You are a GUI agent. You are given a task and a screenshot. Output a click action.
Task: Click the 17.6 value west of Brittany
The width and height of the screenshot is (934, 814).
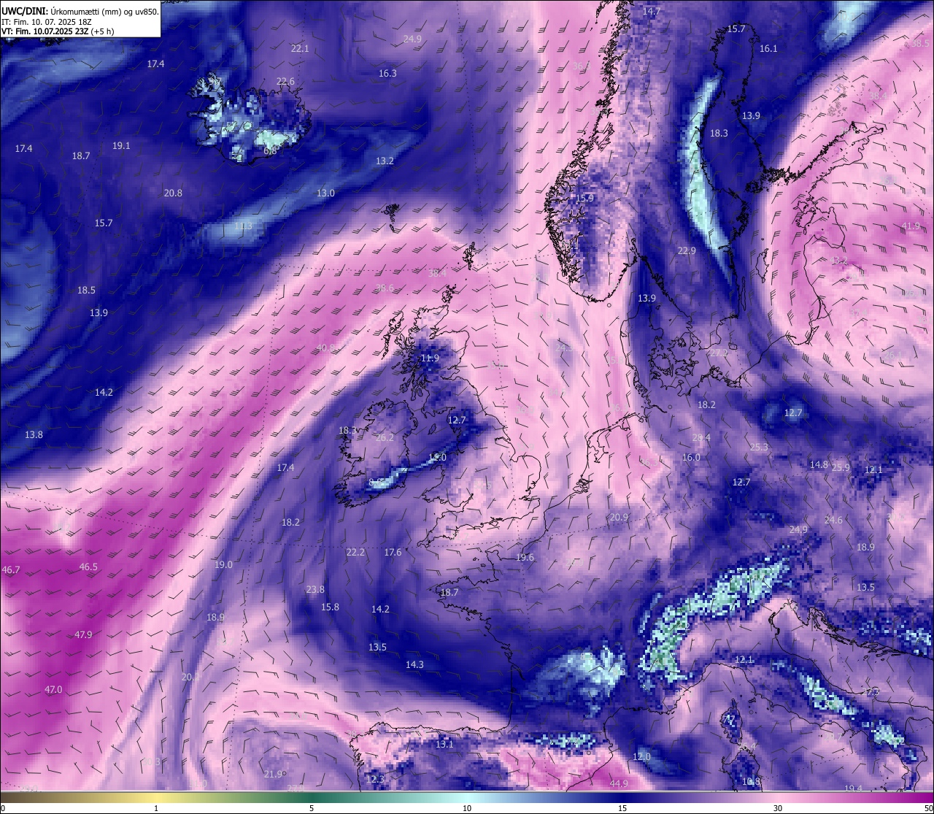(x=393, y=553)
